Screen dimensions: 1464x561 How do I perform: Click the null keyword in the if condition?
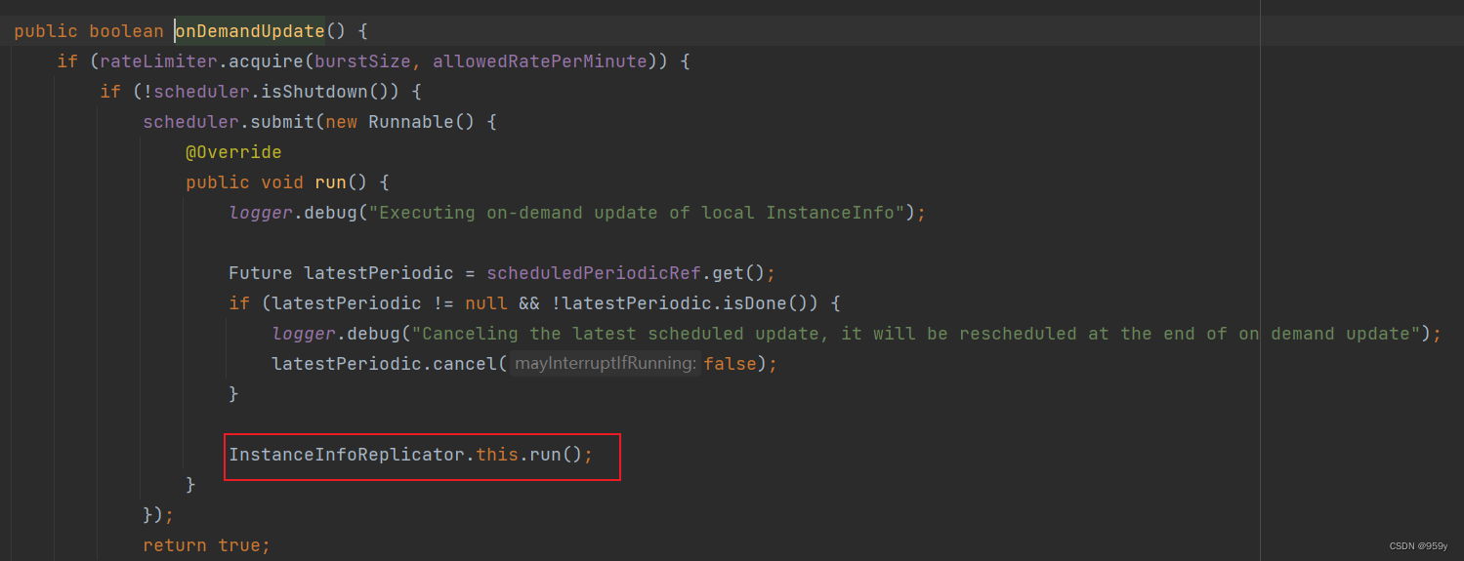486,303
